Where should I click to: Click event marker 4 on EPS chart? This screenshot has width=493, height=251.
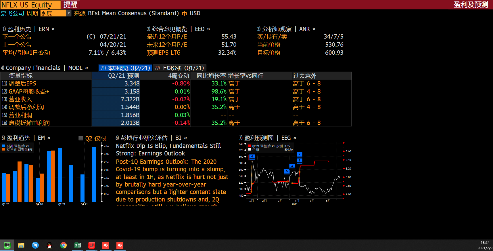point(252,157)
